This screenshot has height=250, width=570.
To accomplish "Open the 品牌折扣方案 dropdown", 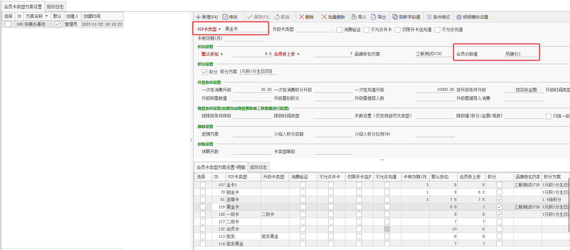I will tap(451, 54).
